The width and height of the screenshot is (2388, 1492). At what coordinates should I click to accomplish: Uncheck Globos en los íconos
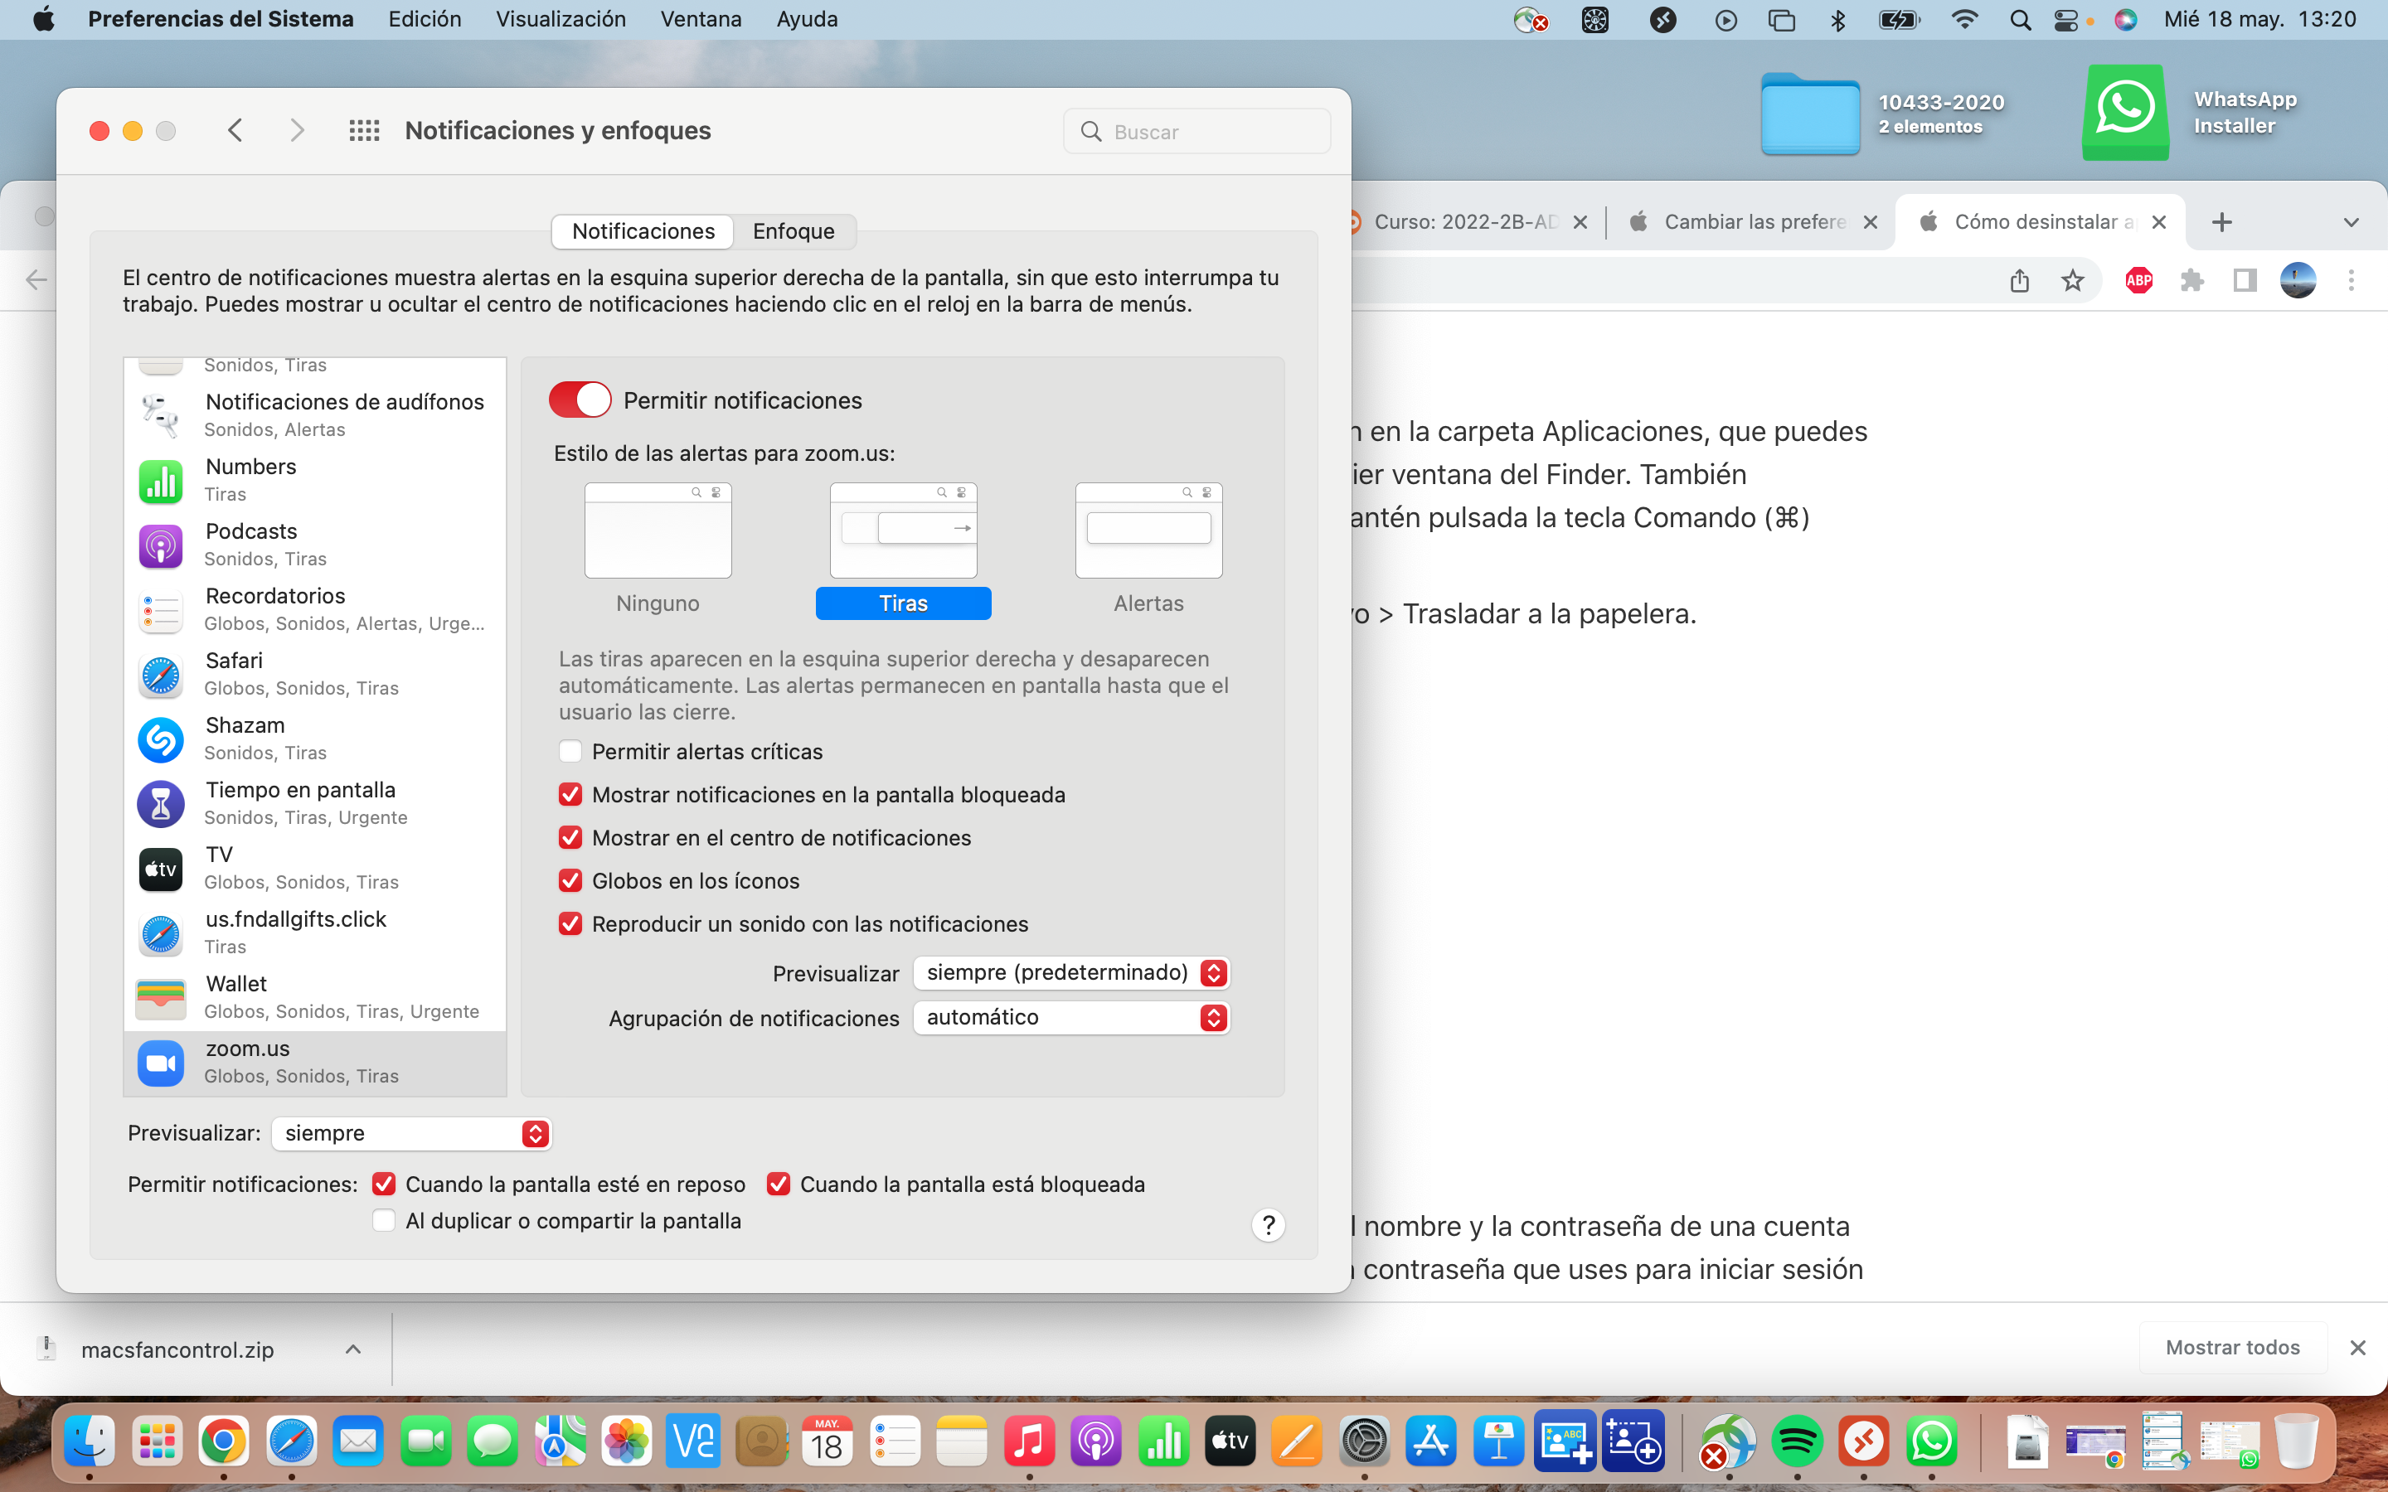(x=570, y=880)
